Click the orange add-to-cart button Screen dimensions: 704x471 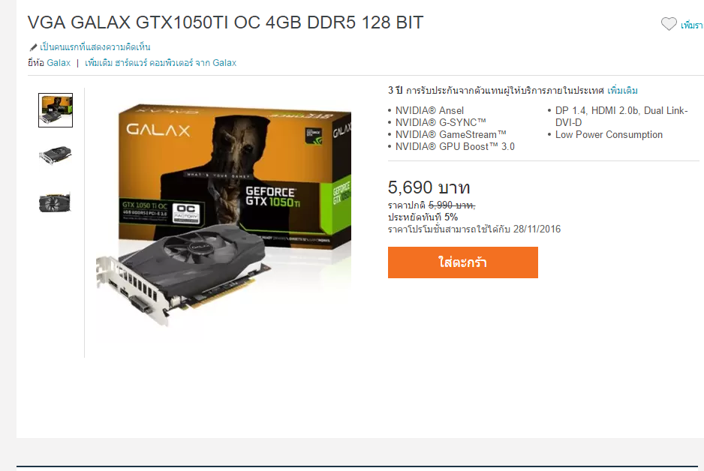pos(463,262)
